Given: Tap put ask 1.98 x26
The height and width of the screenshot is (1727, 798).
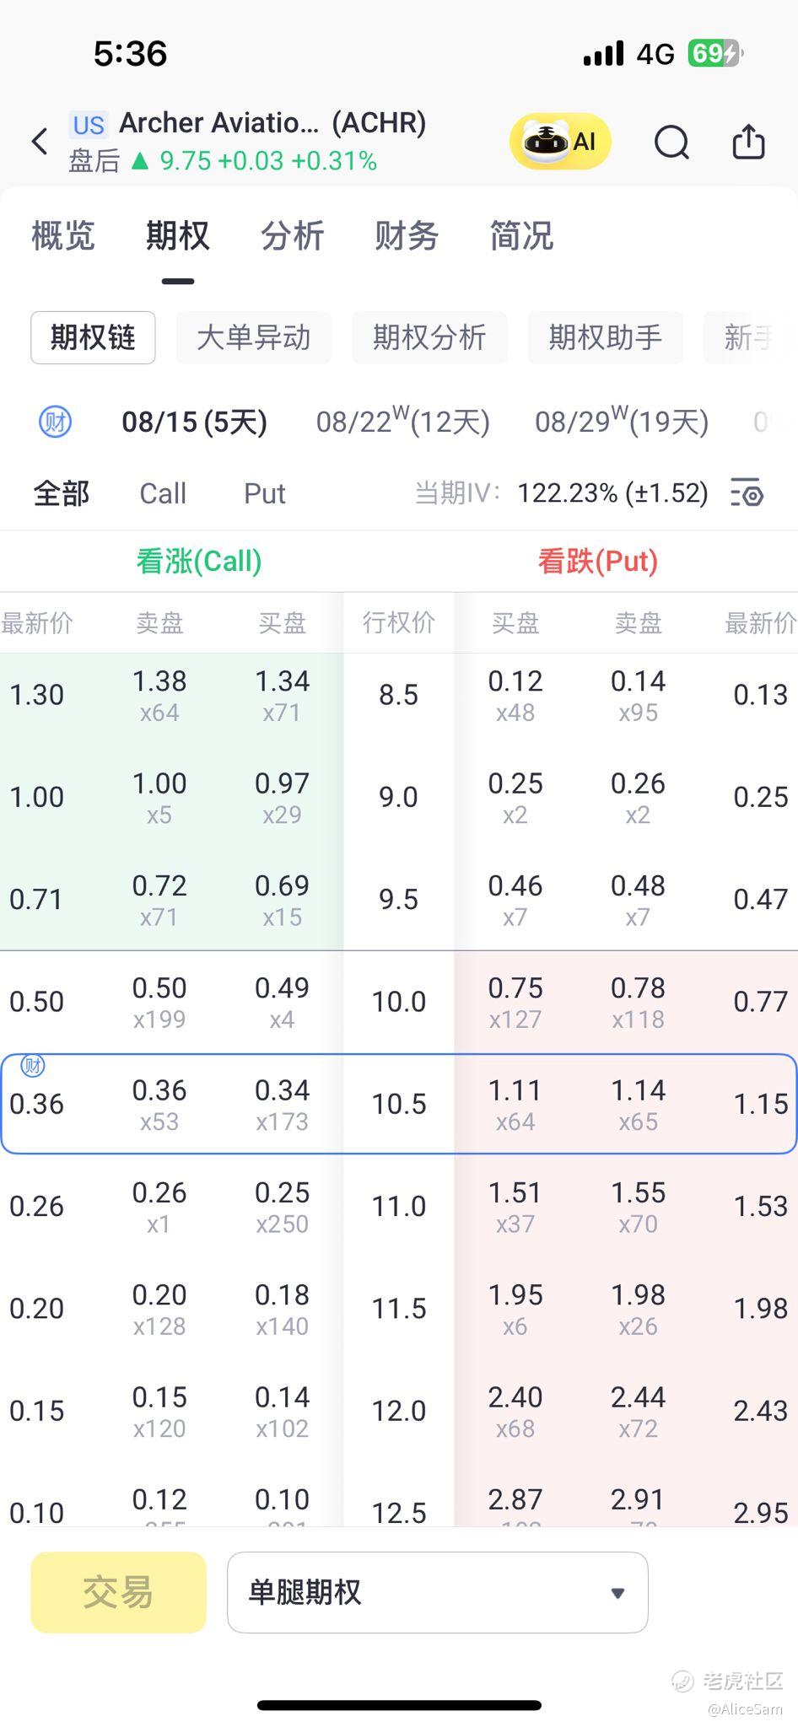Looking at the screenshot, I should pyautogui.click(x=638, y=1309).
